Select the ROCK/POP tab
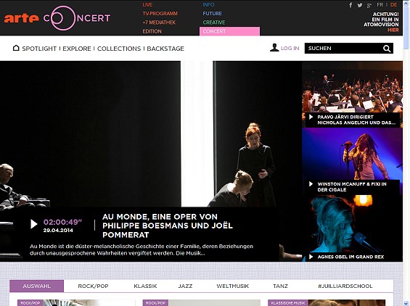 (93, 286)
